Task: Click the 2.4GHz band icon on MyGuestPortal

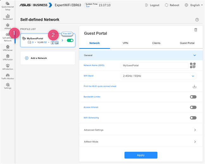Action: (x=57, y=42)
